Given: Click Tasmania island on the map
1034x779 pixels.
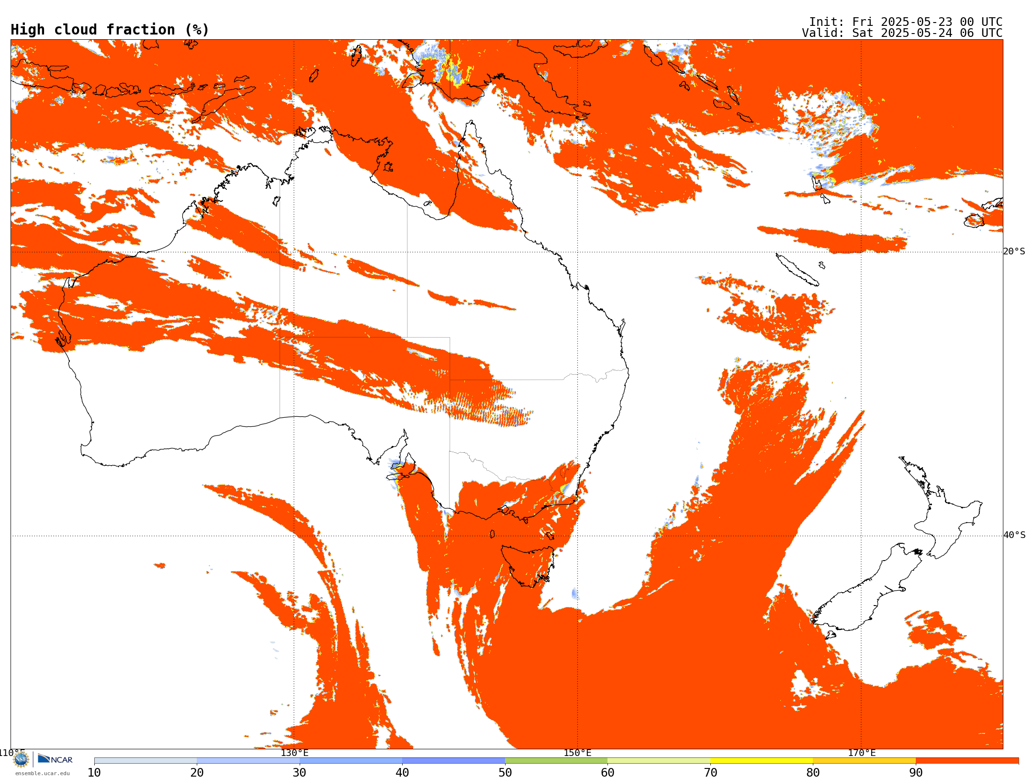Looking at the screenshot, I should (x=528, y=565).
